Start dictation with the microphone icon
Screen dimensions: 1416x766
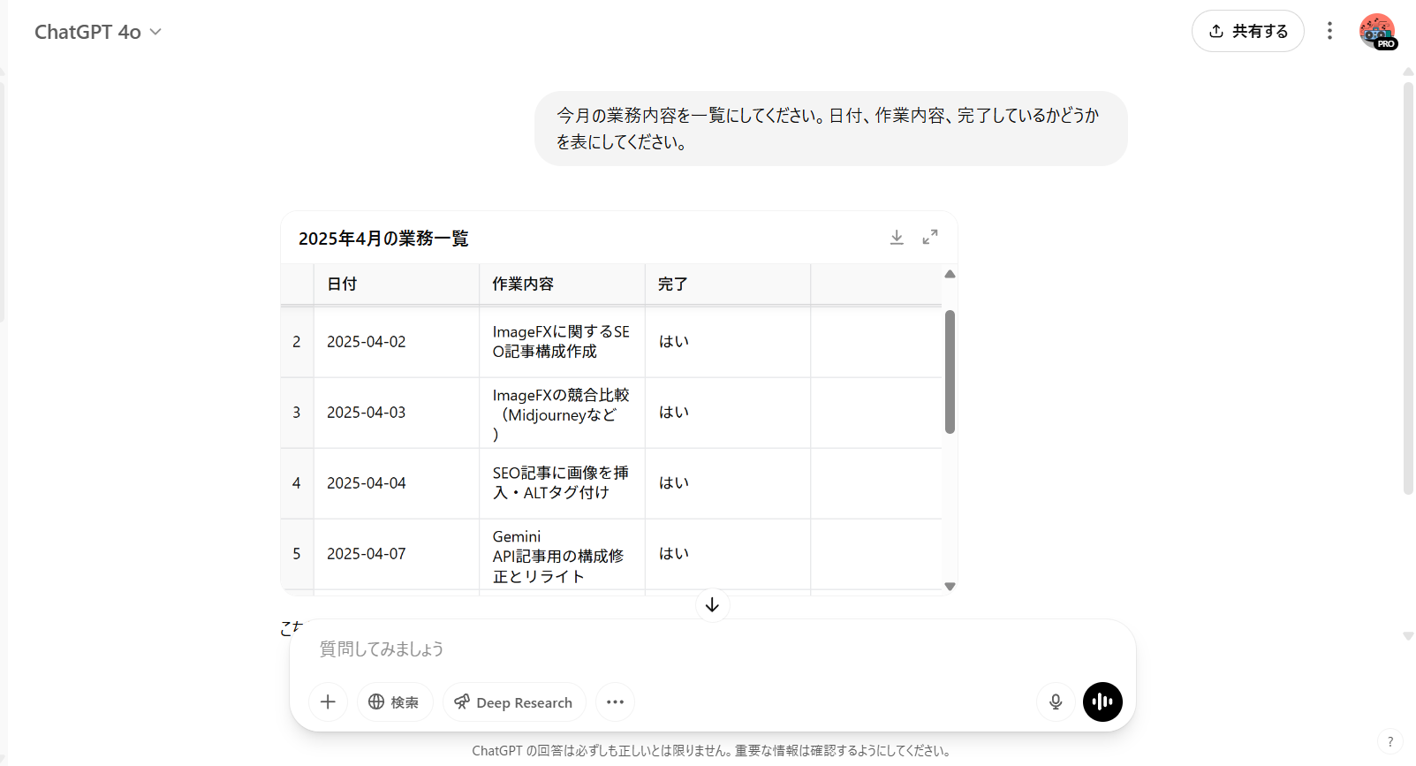[x=1055, y=702]
